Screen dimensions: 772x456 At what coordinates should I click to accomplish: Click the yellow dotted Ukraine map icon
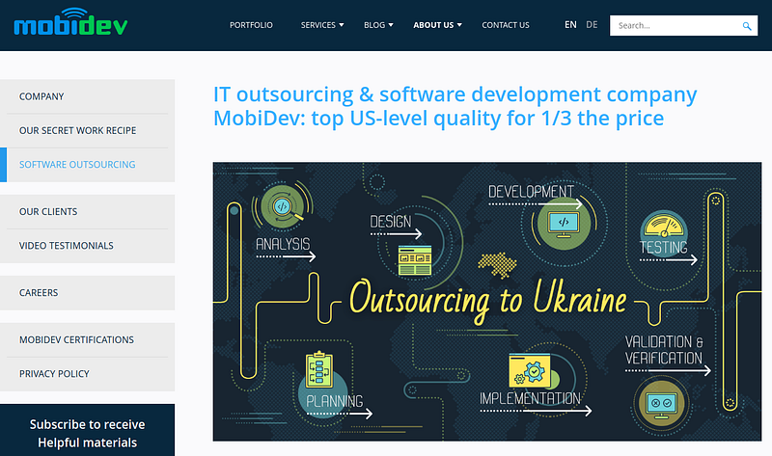tap(497, 265)
